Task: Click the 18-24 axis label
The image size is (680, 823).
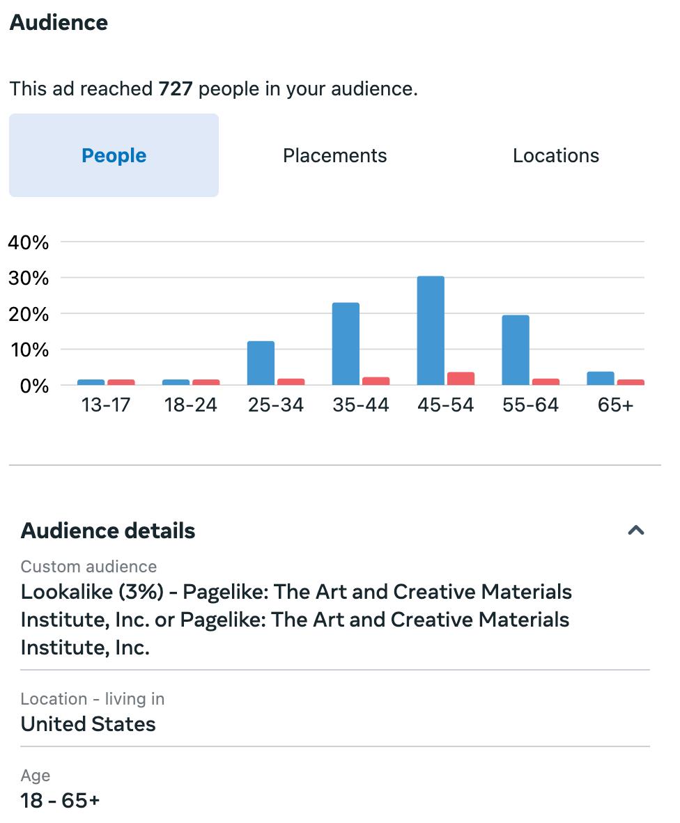Action: click(190, 405)
